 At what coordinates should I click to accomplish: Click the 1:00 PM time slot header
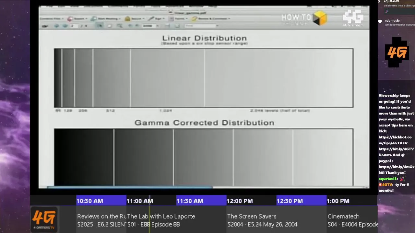tap(352, 201)
